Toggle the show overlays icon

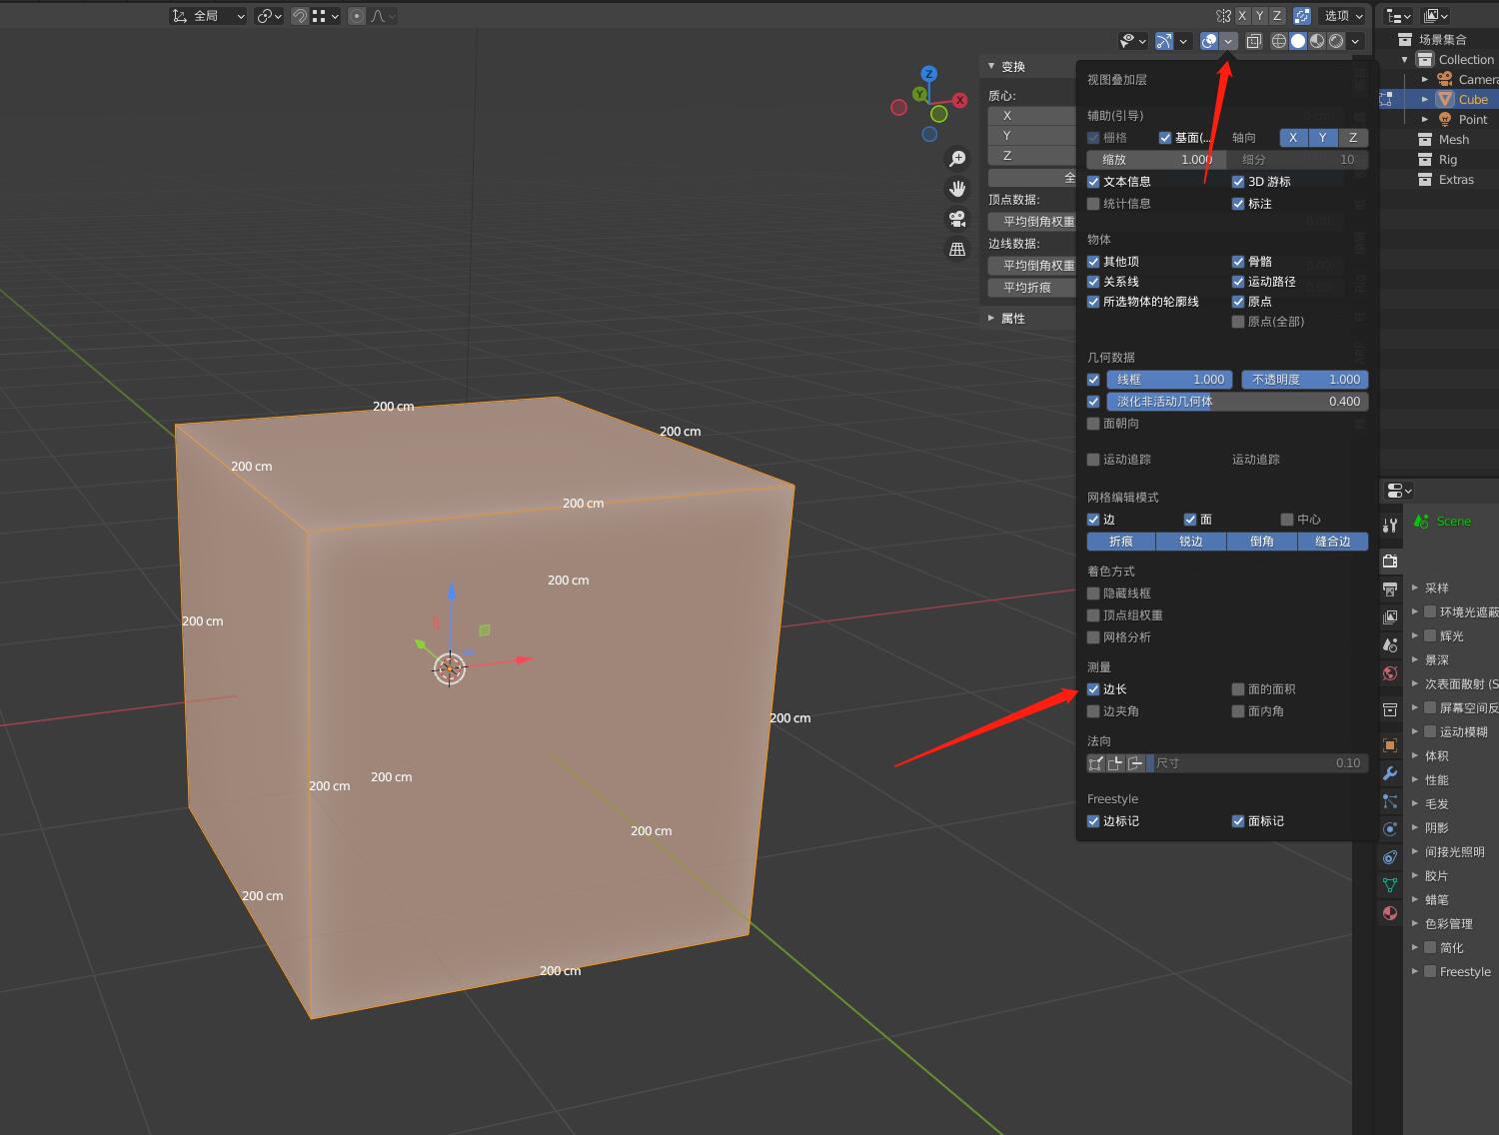pos(1209,41)
